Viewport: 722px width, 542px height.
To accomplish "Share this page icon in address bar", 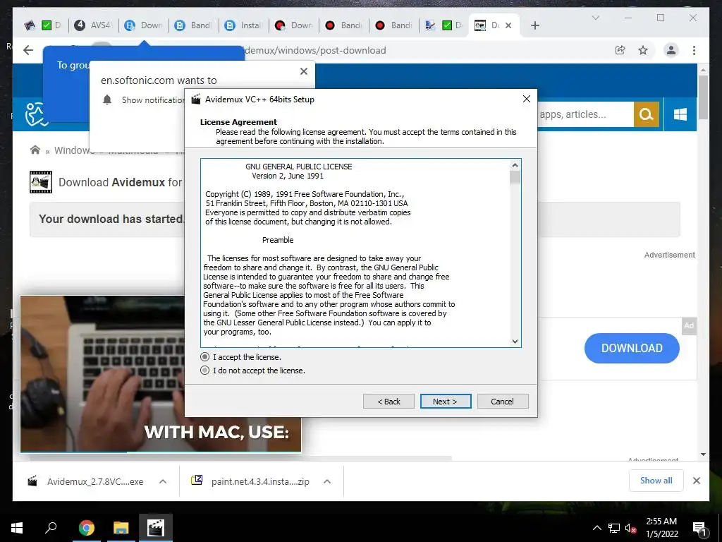I will 620,50.
